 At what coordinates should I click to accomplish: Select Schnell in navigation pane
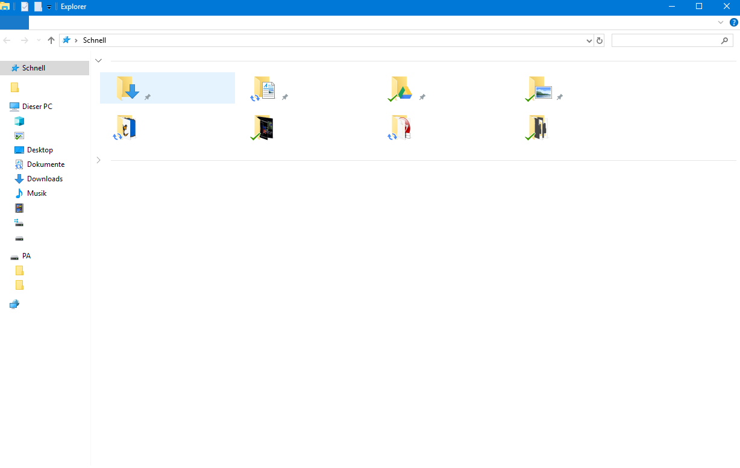pyautogui.click(x=45, y=68)
